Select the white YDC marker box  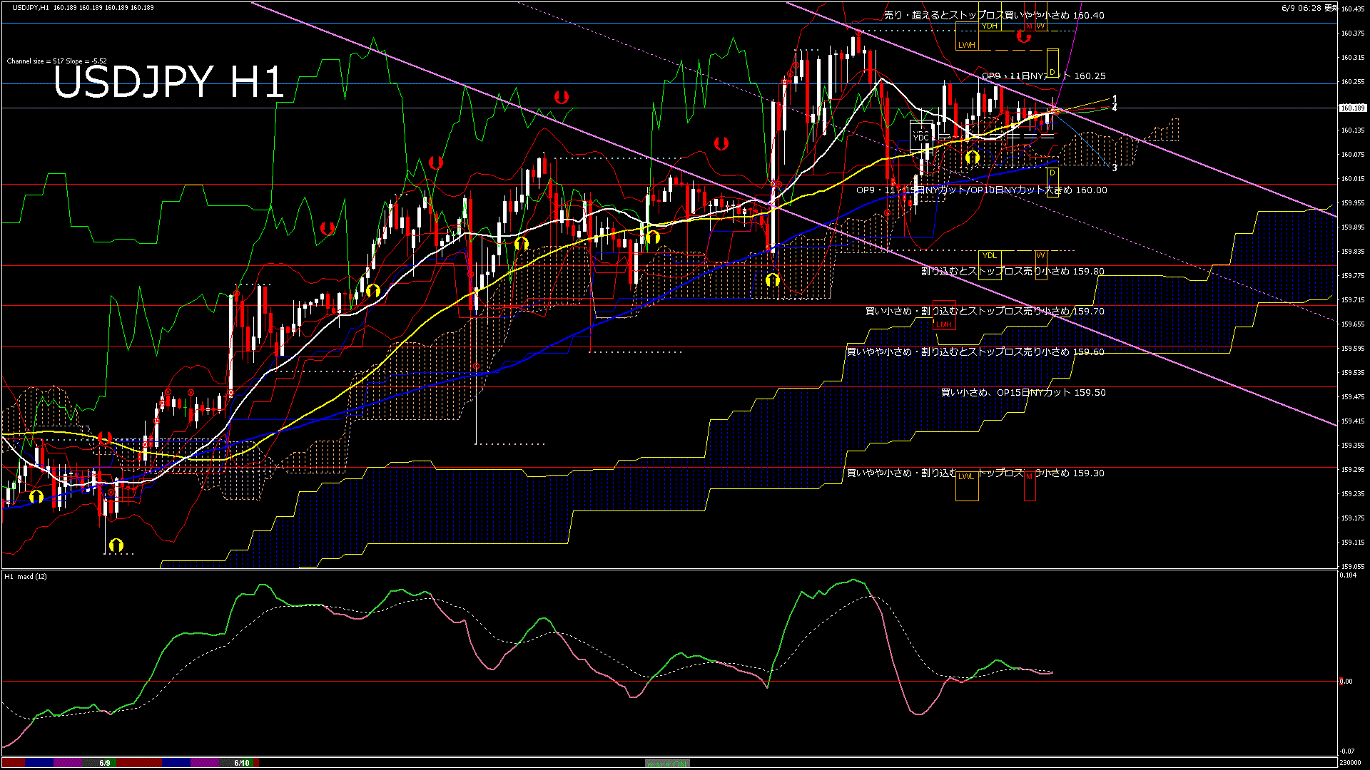pyautogui.click(x=920, y=137)
